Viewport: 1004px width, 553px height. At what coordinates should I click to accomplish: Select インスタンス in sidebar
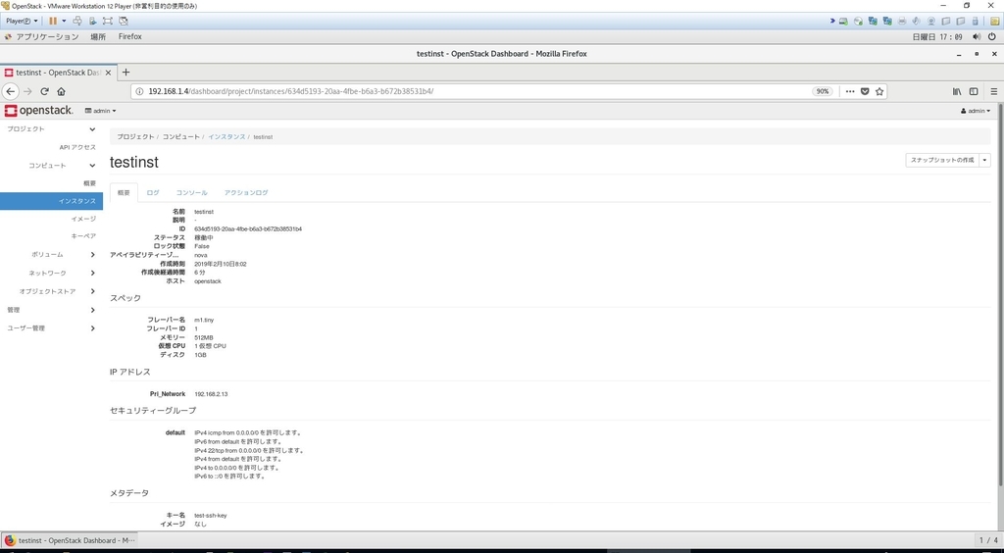click(x=51, y=201)
